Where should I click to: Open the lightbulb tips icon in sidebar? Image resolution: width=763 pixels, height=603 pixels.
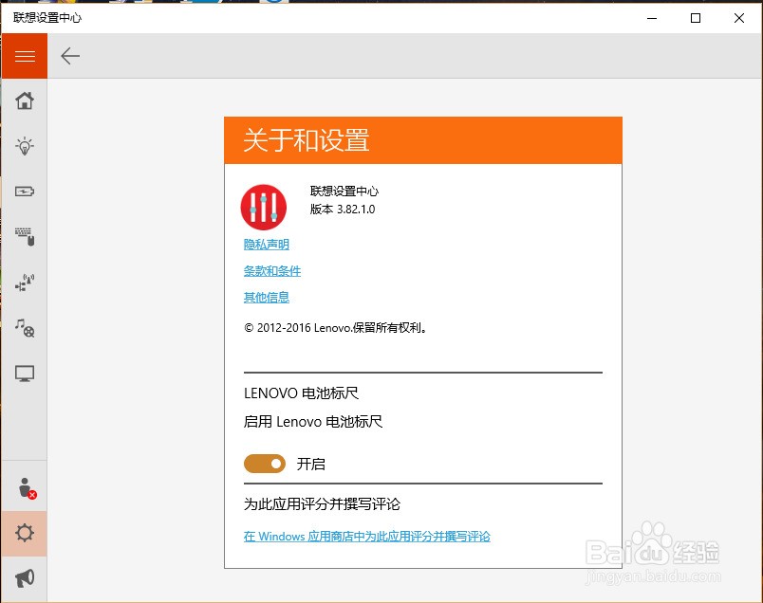[25, 146]
